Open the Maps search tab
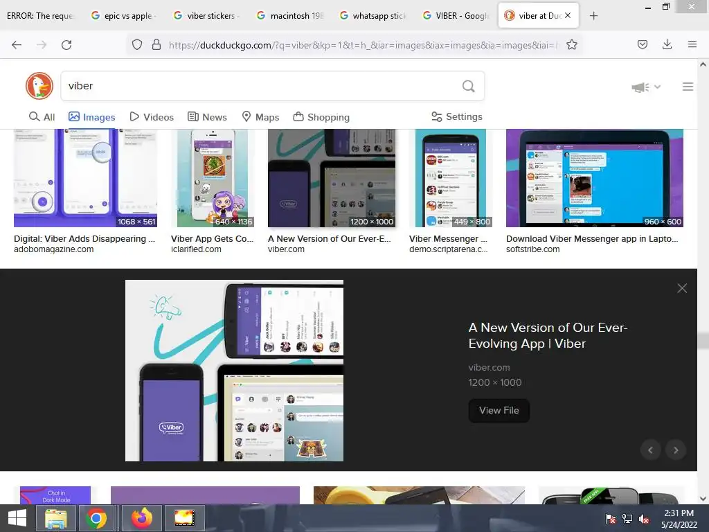This screenshot has width=709, height=532. pyautogui.click(x=260, y=117)
